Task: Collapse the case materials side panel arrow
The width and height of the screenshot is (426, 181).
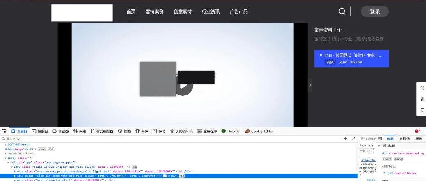Action: pyautogui.click(x=310, y=85)
